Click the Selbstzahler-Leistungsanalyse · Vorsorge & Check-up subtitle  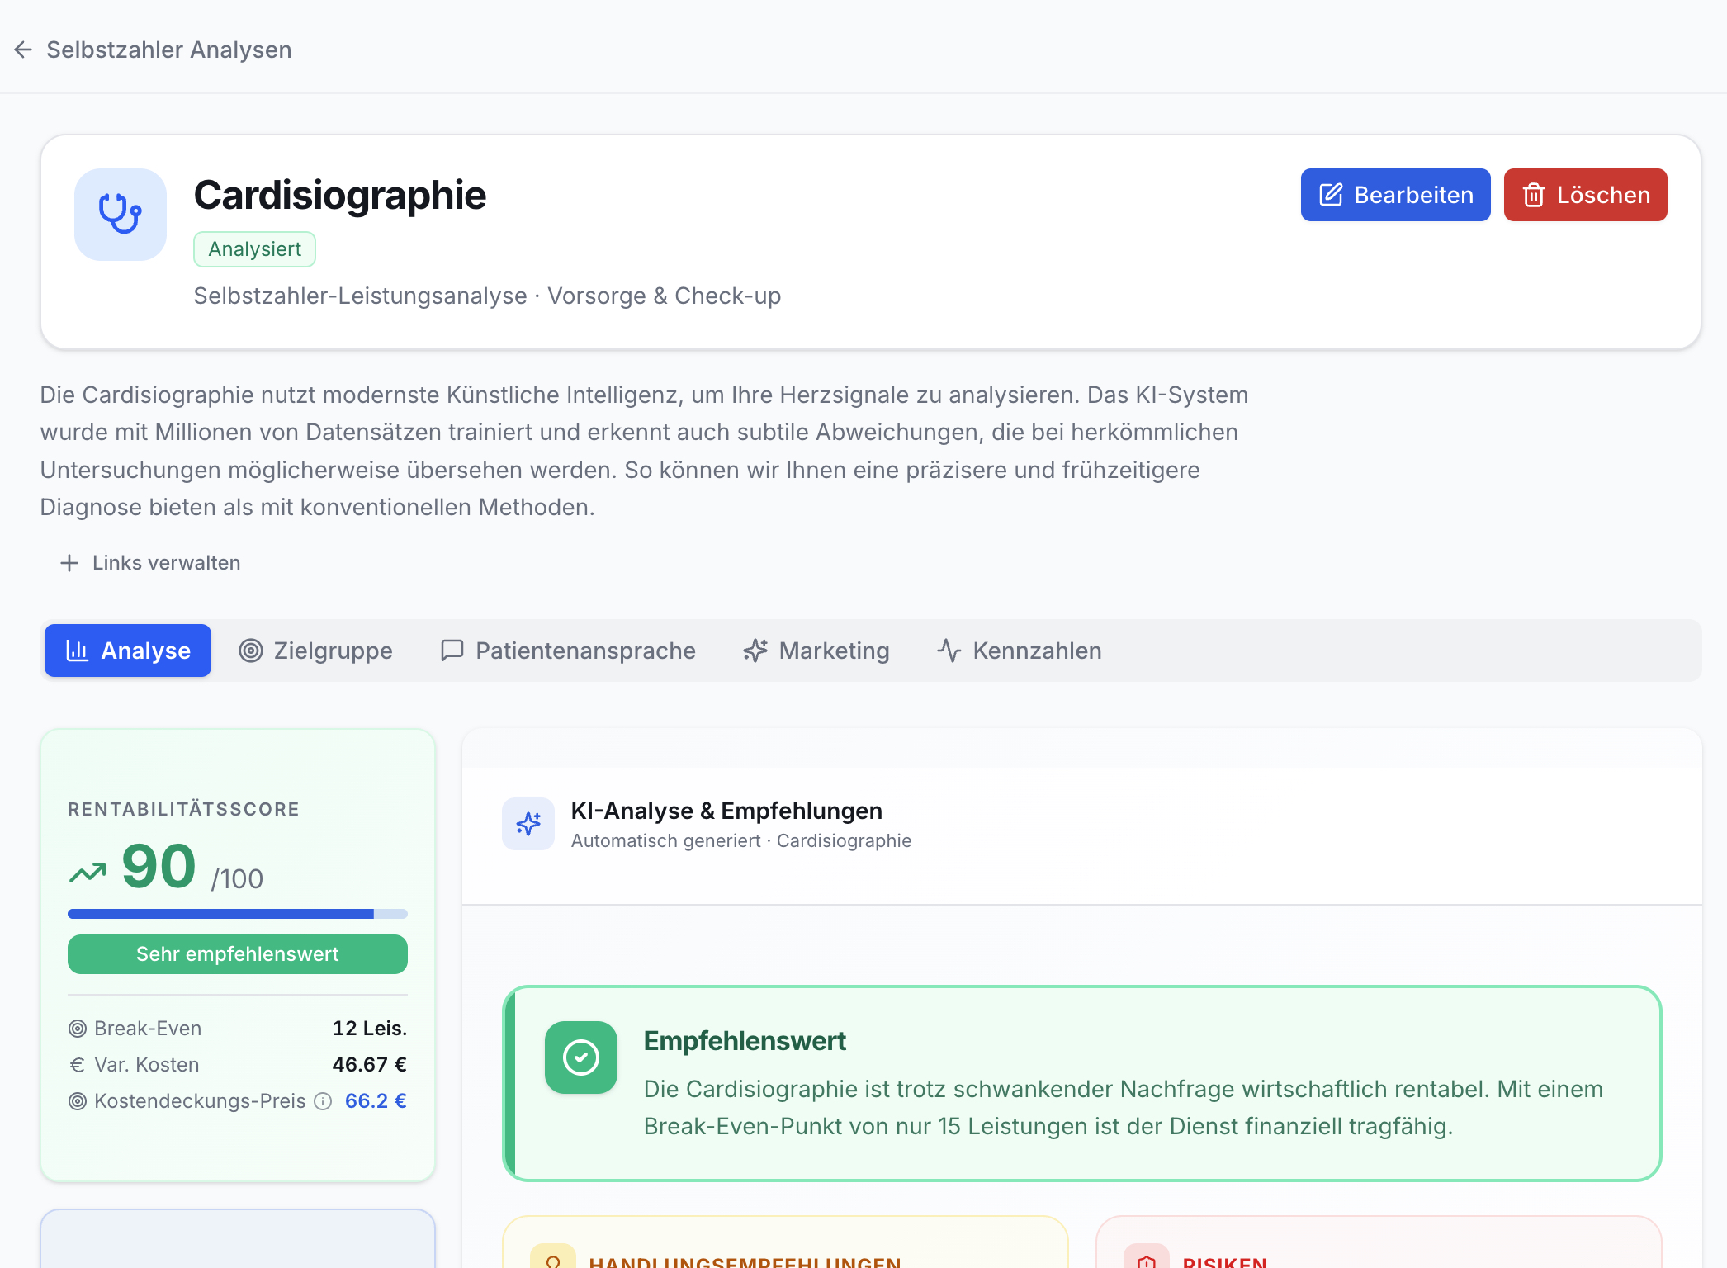click(x=487, y=296)
